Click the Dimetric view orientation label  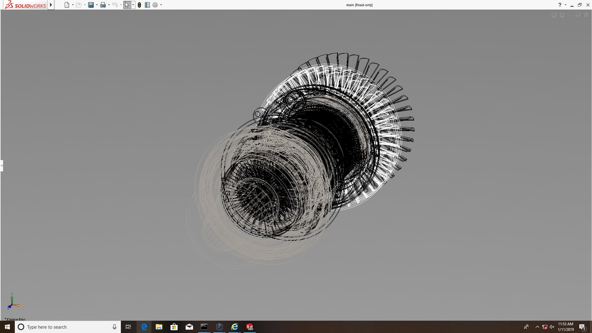[15, 319]
